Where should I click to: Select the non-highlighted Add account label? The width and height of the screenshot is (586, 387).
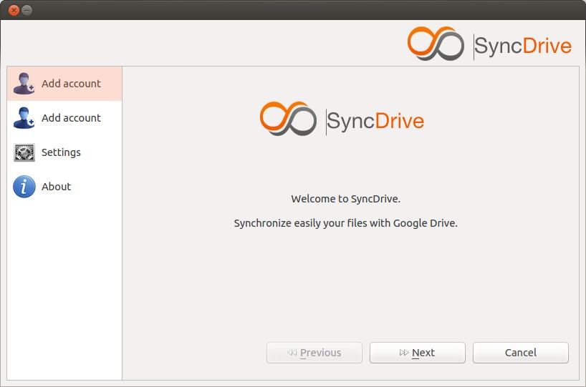coord(71,118)
